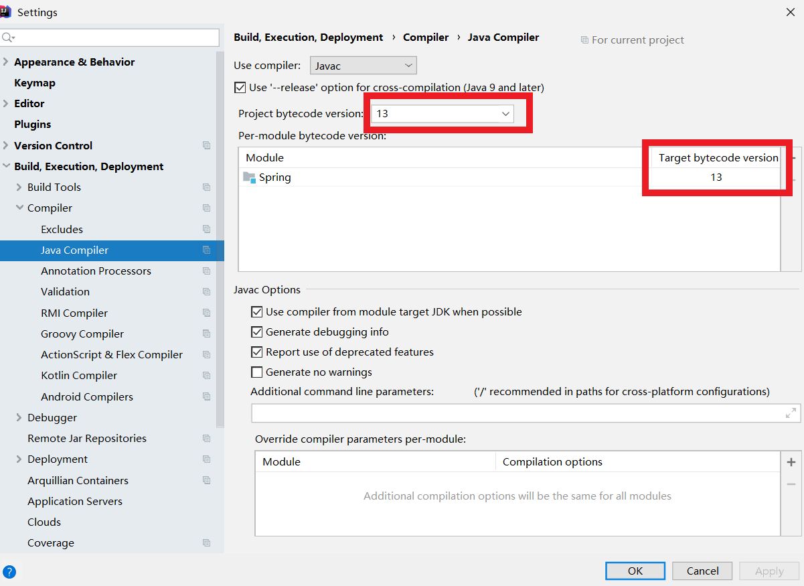Click project-level icon next to Deployment

tap(206, 459)
